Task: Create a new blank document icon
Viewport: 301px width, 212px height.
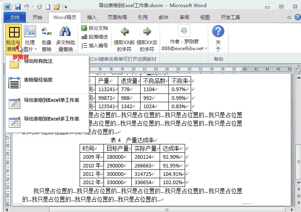Action: [48, 7]
